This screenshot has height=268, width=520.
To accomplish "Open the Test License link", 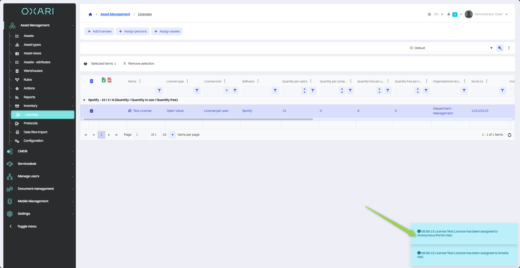I will click(x=142, y=111).
